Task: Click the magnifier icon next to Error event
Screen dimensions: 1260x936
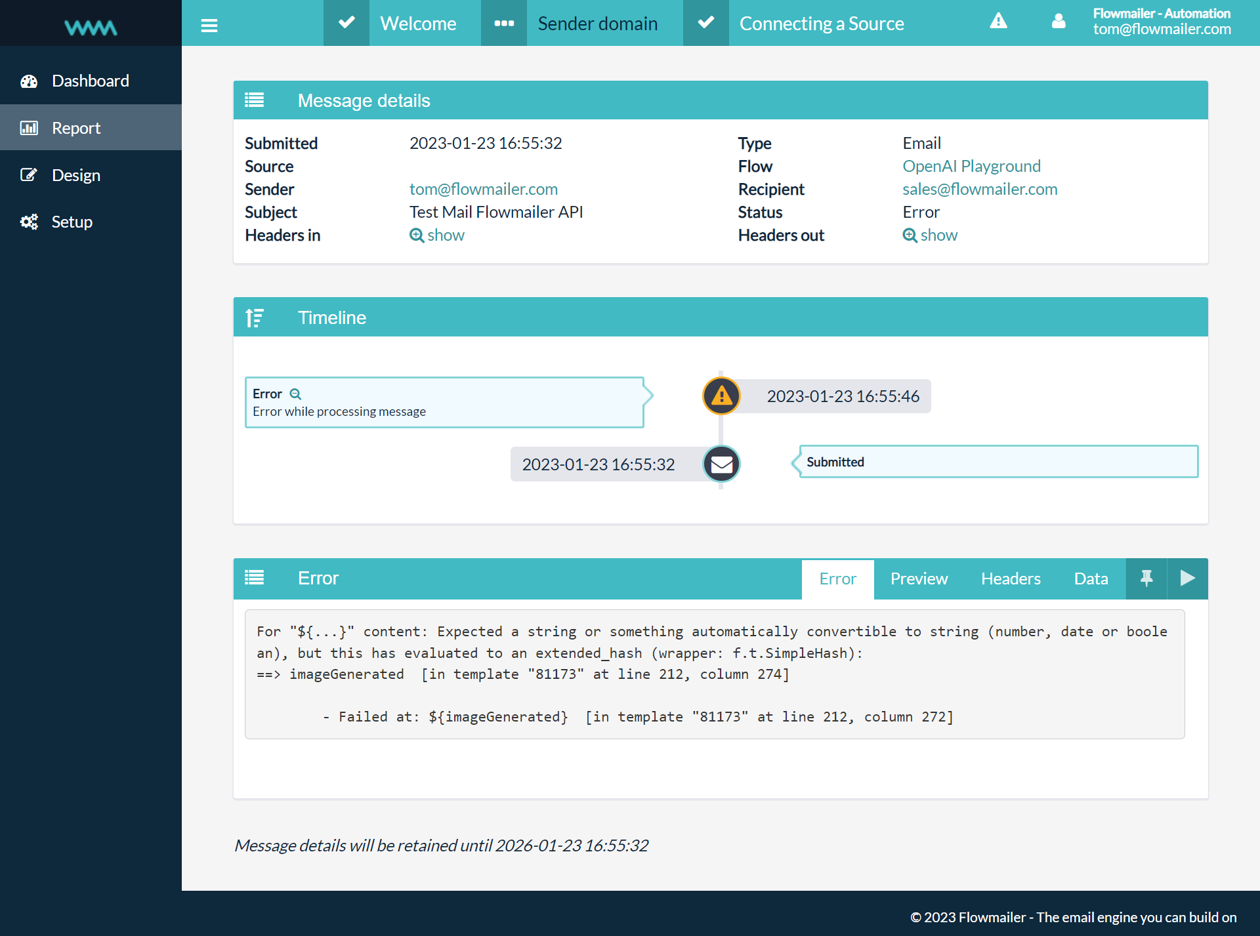Action: 295,394
